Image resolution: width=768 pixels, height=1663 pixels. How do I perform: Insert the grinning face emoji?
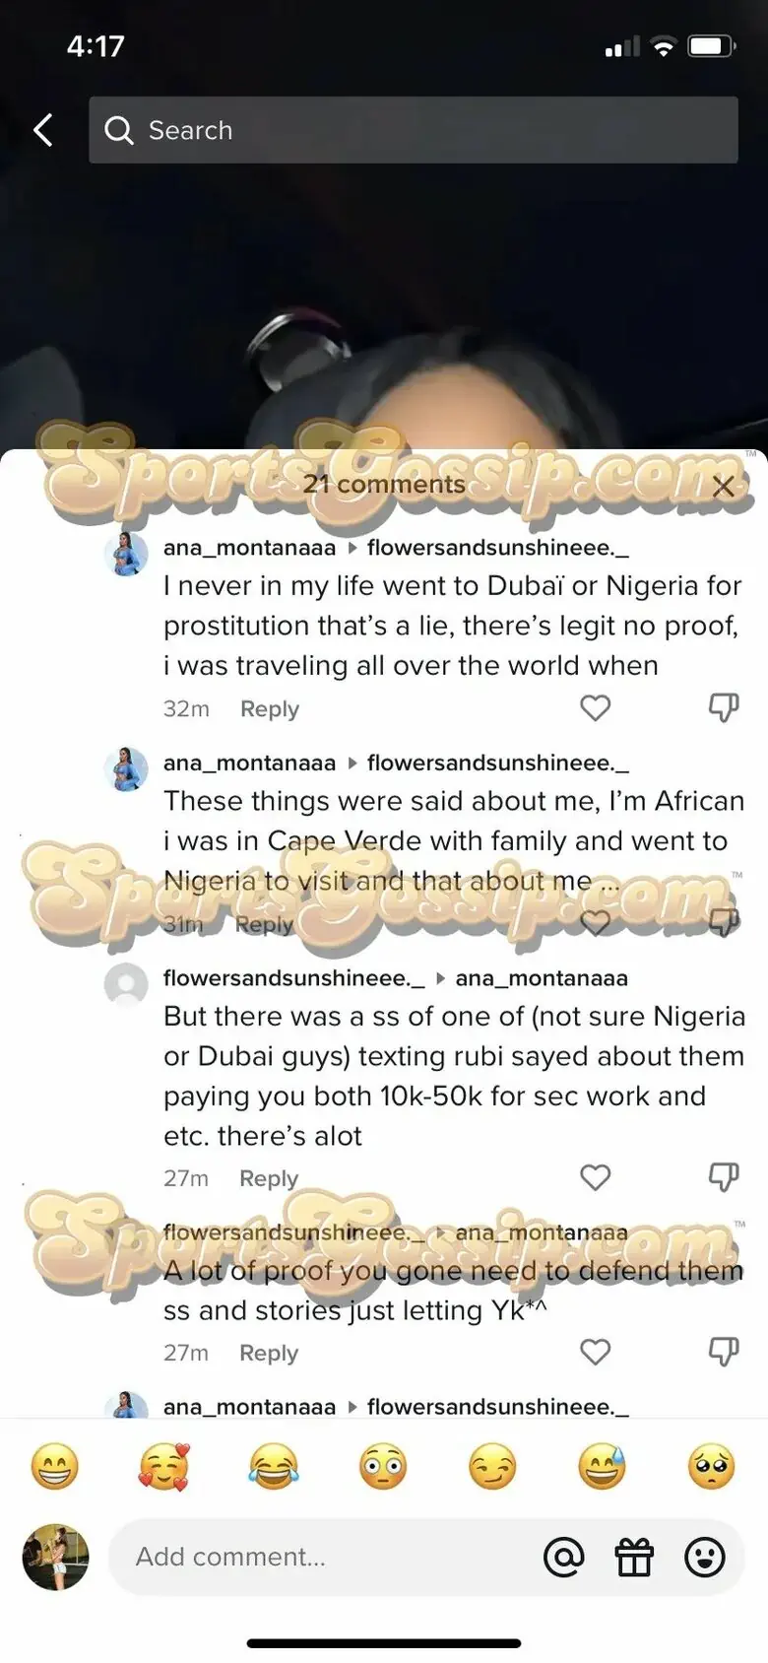(x=55, y=1467)
